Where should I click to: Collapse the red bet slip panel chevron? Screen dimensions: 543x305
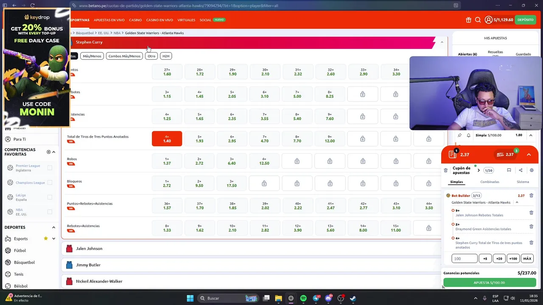tap(529, 155)
